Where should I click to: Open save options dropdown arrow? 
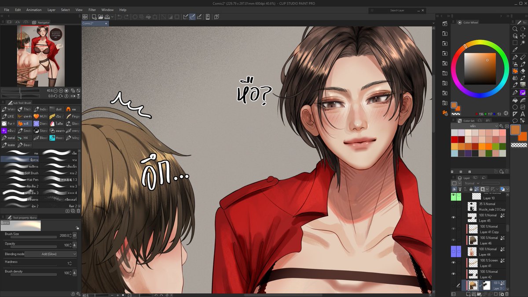point(112,17)
